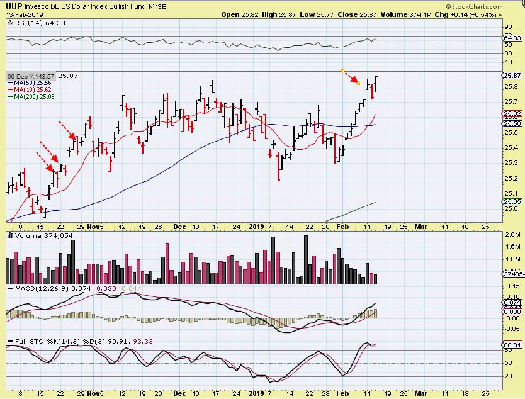Viewport: 525px width, 399px height.
Task: Click the Close 25.87 value in the header
Action: click(357, 14)
